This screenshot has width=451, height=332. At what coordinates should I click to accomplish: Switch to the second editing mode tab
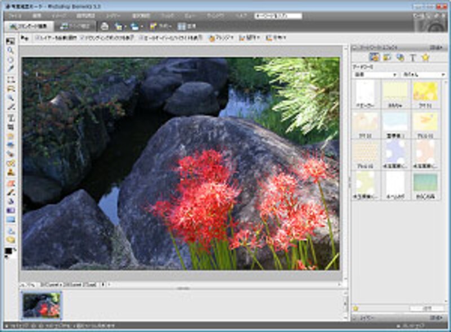[75, 26]
